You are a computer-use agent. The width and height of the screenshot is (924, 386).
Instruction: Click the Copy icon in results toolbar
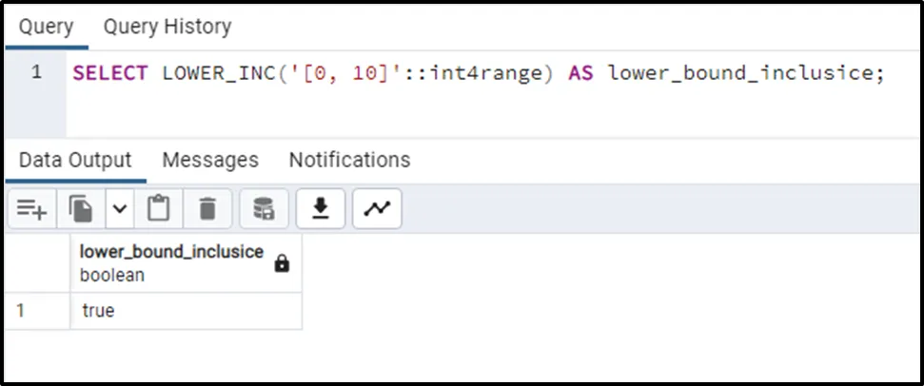(82, 209)
